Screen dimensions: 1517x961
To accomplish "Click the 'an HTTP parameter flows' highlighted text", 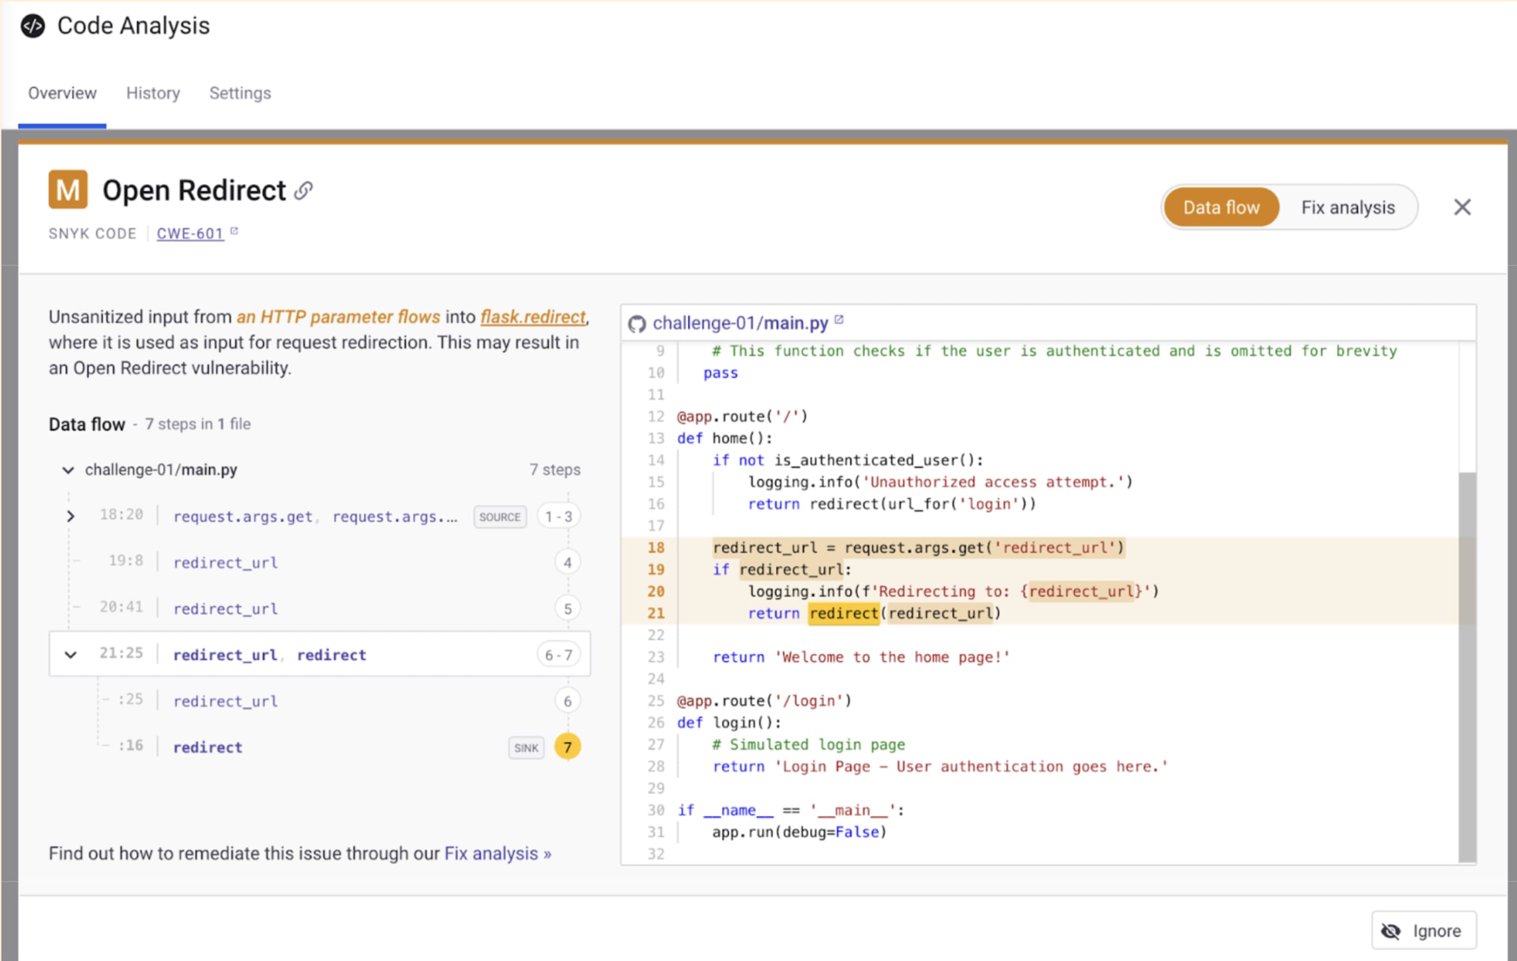I will pos(338,317).
